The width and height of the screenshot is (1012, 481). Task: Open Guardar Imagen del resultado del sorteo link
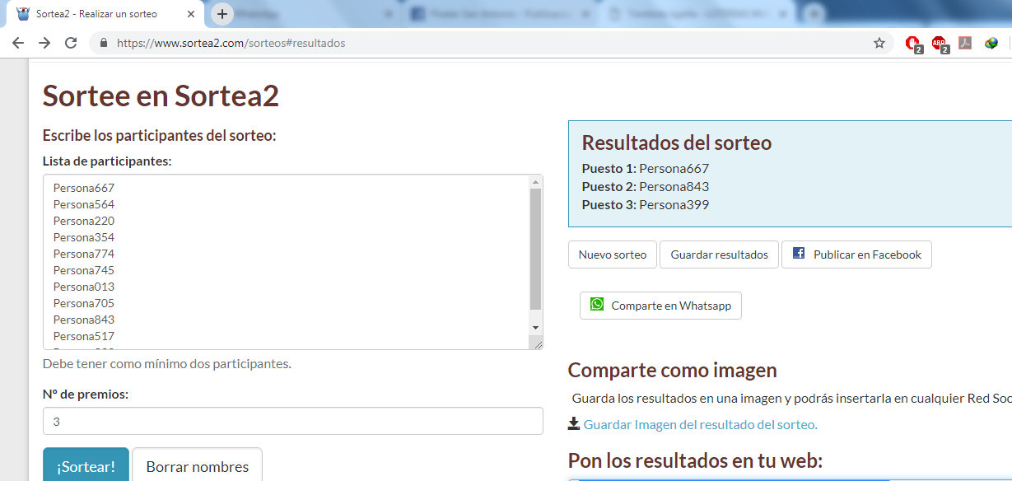coord(701,424)
